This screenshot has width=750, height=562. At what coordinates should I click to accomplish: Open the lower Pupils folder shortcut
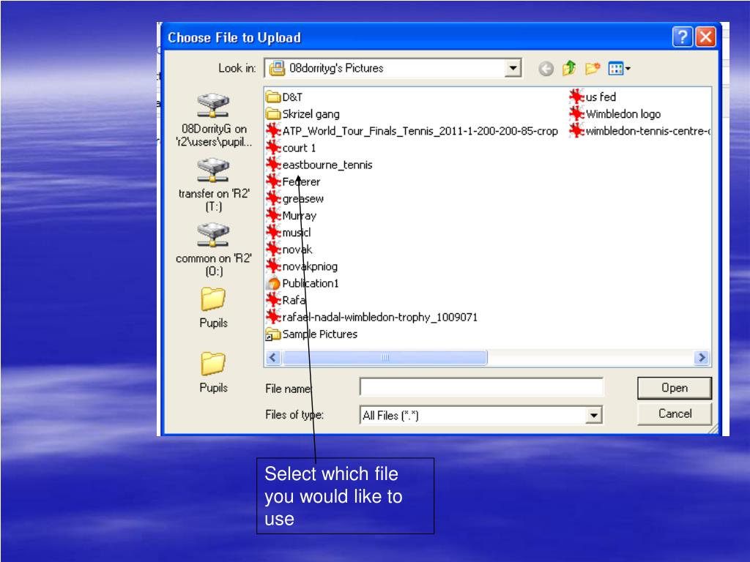tap(213, 372)
